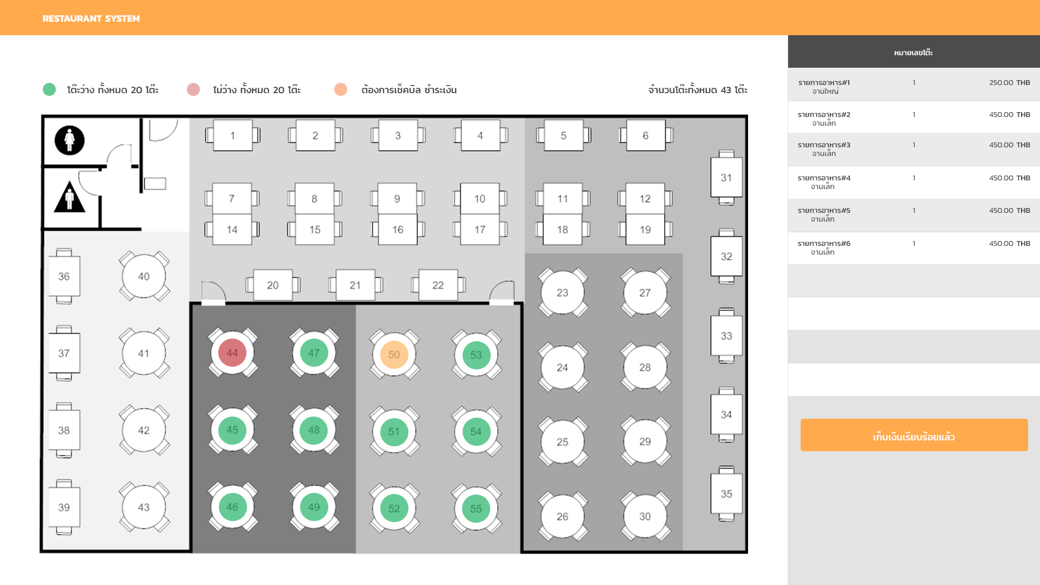1040x585 pixels.
Task: Choose table 35 on the right wall
Action: (x=726, y=494)
